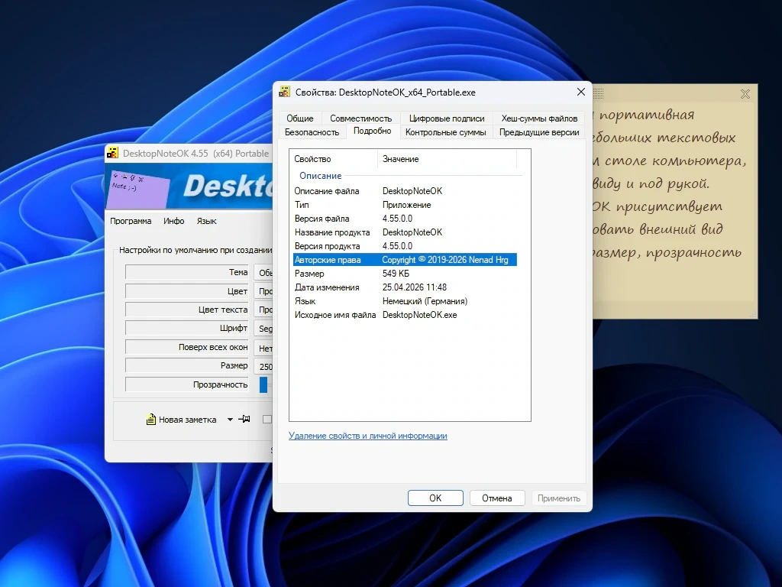
Task: Click the Отмена button
Action: coord(496,498)
